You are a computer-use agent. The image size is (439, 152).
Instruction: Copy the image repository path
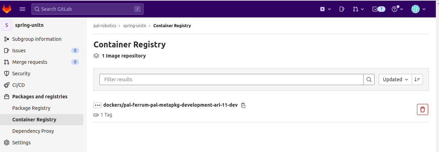pyautogui.click(x=243, y=105)
